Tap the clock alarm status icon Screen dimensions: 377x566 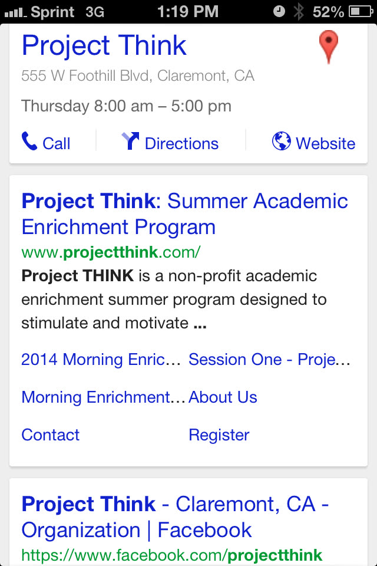pos(280,11)
